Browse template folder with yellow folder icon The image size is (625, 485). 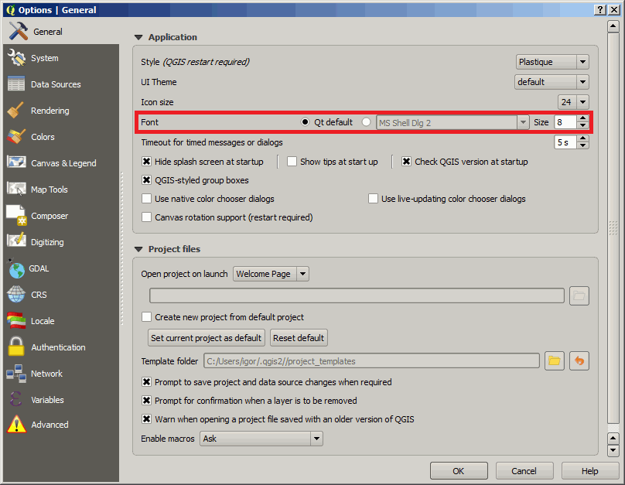pyautogui.click(x=555, y=360)
